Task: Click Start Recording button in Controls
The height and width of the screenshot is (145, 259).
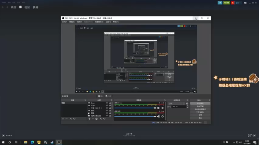Action: (200, 106)
